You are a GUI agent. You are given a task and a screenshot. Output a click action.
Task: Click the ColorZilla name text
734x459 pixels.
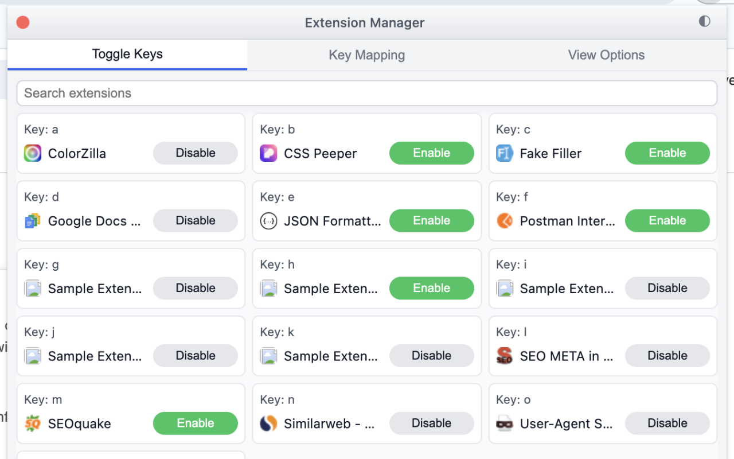click(x=77, y=154)
